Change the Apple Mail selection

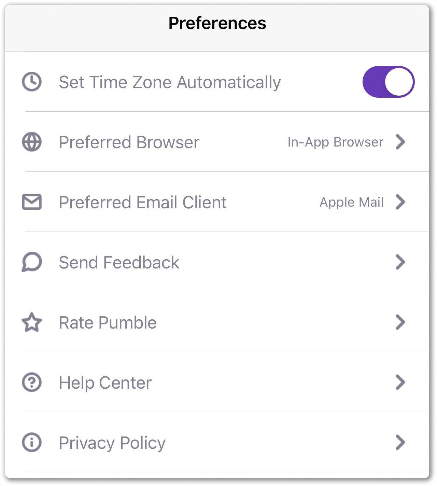(x=351, y=202)
